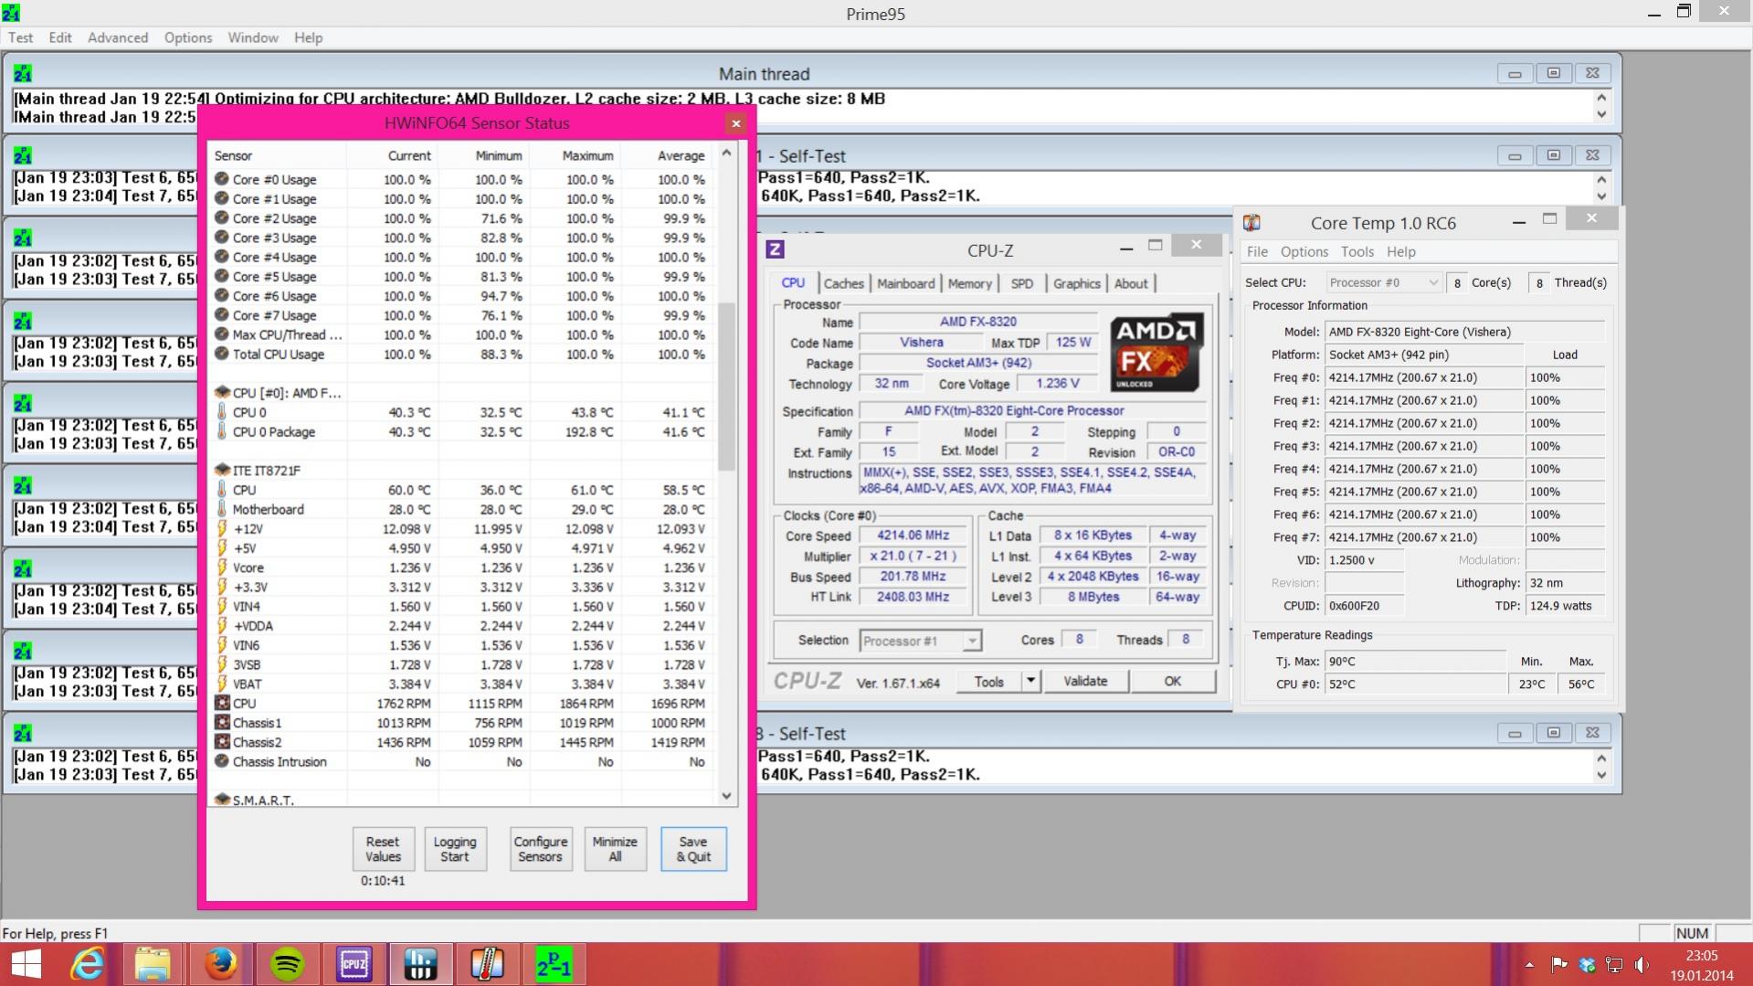
Task: Click Reset Values in HWiNFO64
Action: pos(383,849)
